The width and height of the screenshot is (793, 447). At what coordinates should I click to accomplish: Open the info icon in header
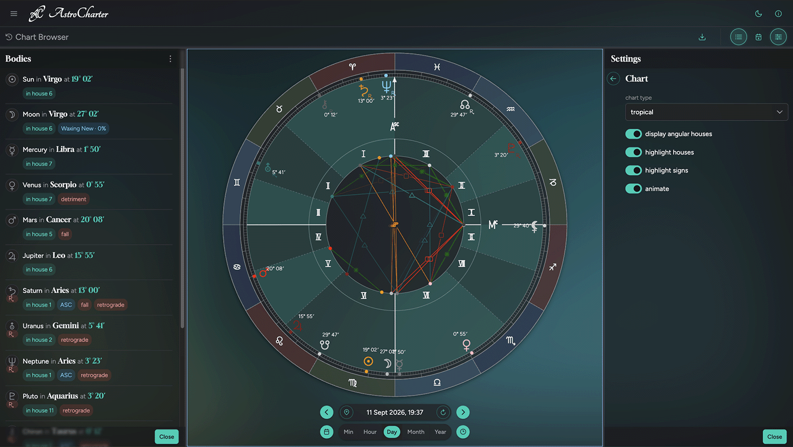[778, 14]
